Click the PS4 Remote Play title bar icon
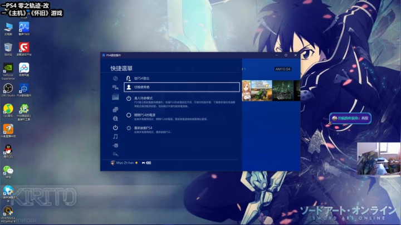The height and width of the screenshot is (225, 401). pyautogui.click(x=104, y=55)
